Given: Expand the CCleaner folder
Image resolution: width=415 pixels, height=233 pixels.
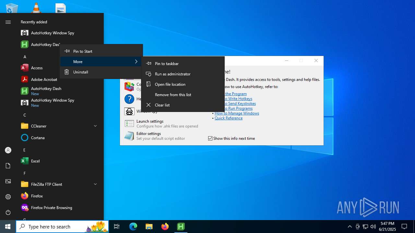Looking at the screenshot, I should [x=95, y=126].
